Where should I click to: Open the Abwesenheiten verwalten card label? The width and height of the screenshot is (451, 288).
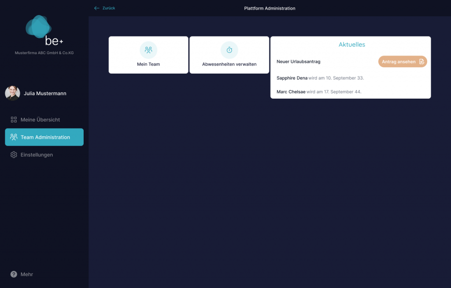pos(229,64)
